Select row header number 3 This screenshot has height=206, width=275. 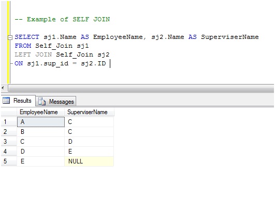click(x=9, y=142)
